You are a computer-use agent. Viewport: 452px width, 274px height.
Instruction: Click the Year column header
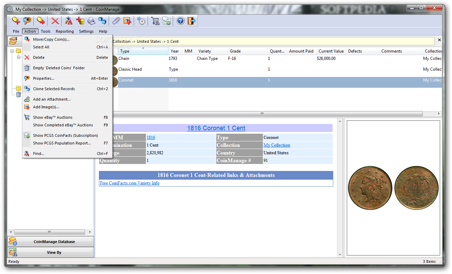[x=175, y=51]
